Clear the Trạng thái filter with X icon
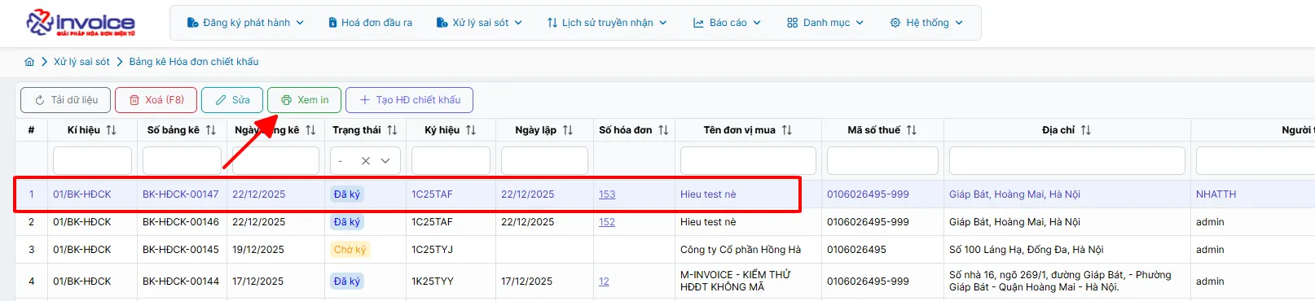Viewport: 1315px width, 301px height. [x=366, y=161]
